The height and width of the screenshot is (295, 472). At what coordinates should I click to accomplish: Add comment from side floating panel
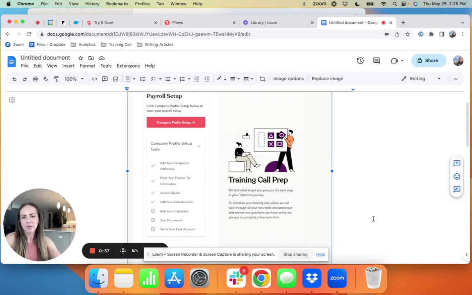click(457, 163)
